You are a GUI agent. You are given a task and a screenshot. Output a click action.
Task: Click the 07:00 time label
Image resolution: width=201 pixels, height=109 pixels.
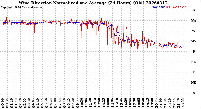click(55, 103)
